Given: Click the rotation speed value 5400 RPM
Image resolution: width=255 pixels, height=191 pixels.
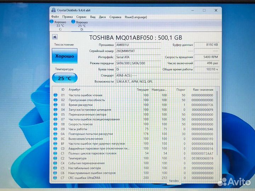Looking at the screenshot, I should [206, 57].
